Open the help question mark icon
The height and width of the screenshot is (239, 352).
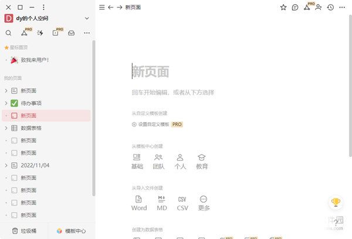point(336,223)
